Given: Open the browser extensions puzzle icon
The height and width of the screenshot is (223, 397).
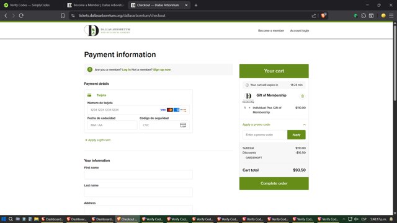Looking at the screenshot, I should pos(364,15).
